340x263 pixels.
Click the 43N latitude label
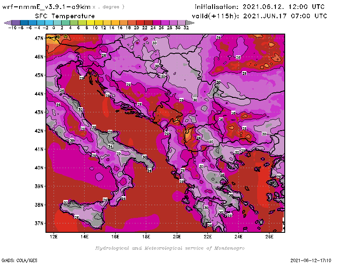tap(39, 112)
